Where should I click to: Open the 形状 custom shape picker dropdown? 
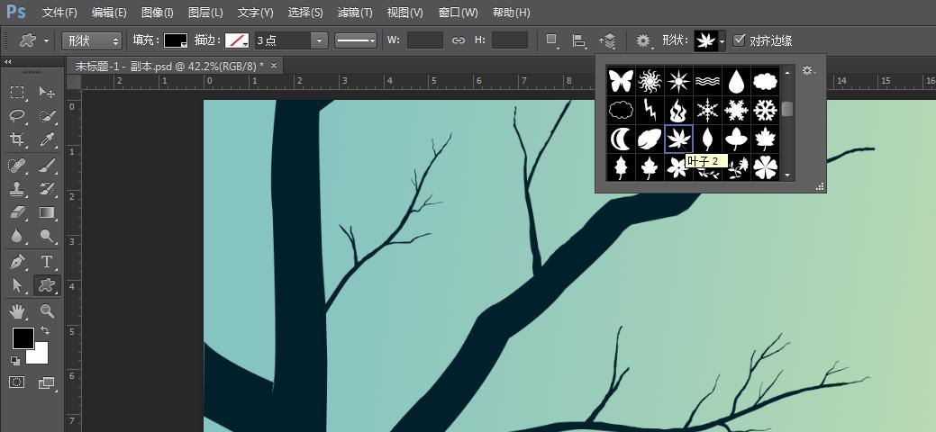click(x=722, y=41)
